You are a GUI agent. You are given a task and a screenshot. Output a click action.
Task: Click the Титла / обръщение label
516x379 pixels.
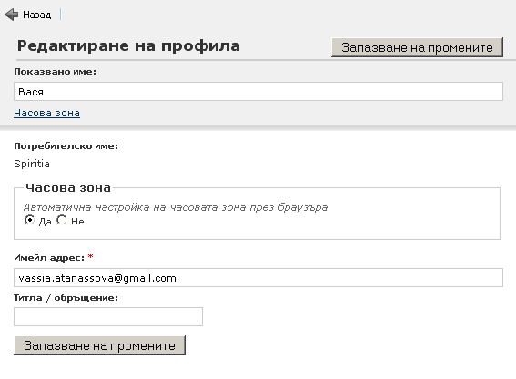pos(66,298)
